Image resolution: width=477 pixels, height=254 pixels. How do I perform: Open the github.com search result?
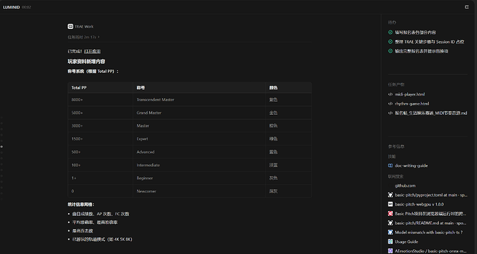pos(405,185)
